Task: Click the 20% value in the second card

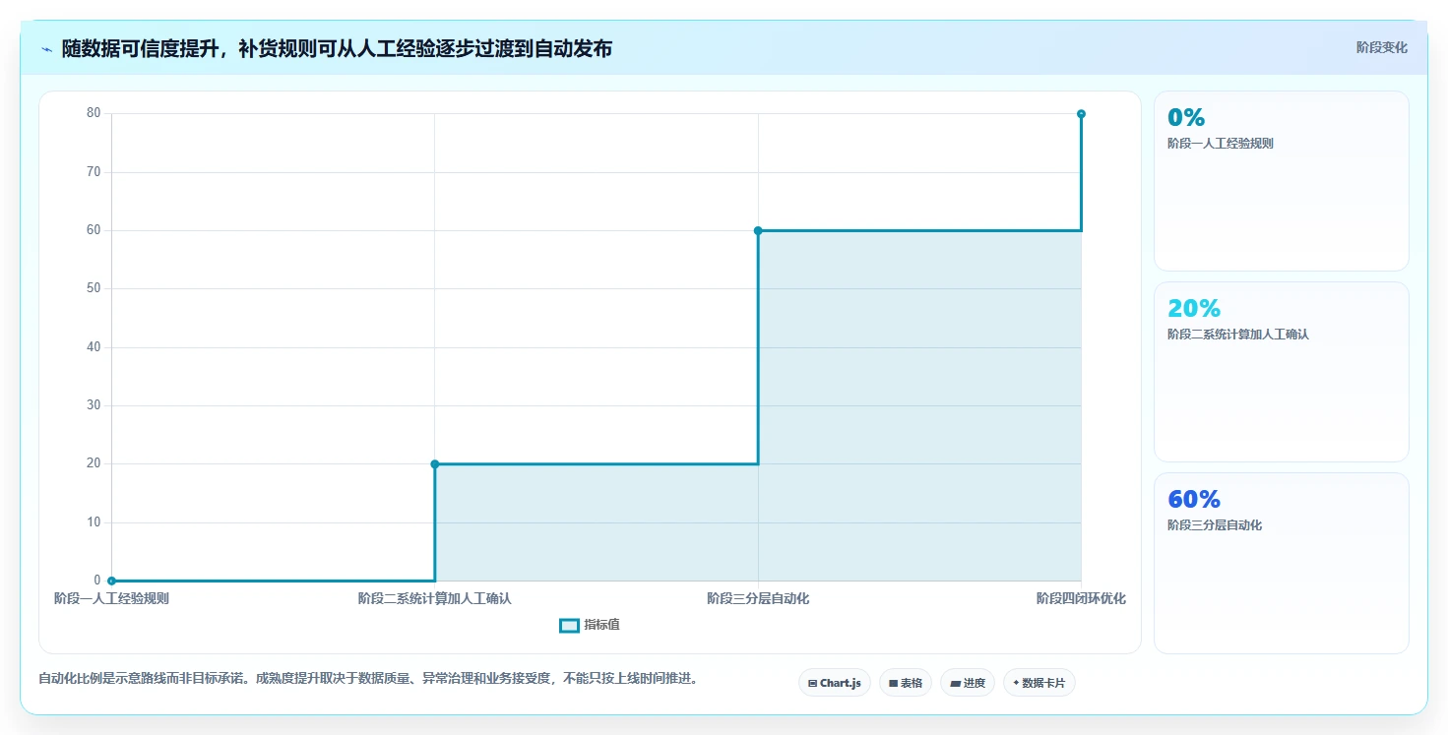Action: tap(1194, 308)
